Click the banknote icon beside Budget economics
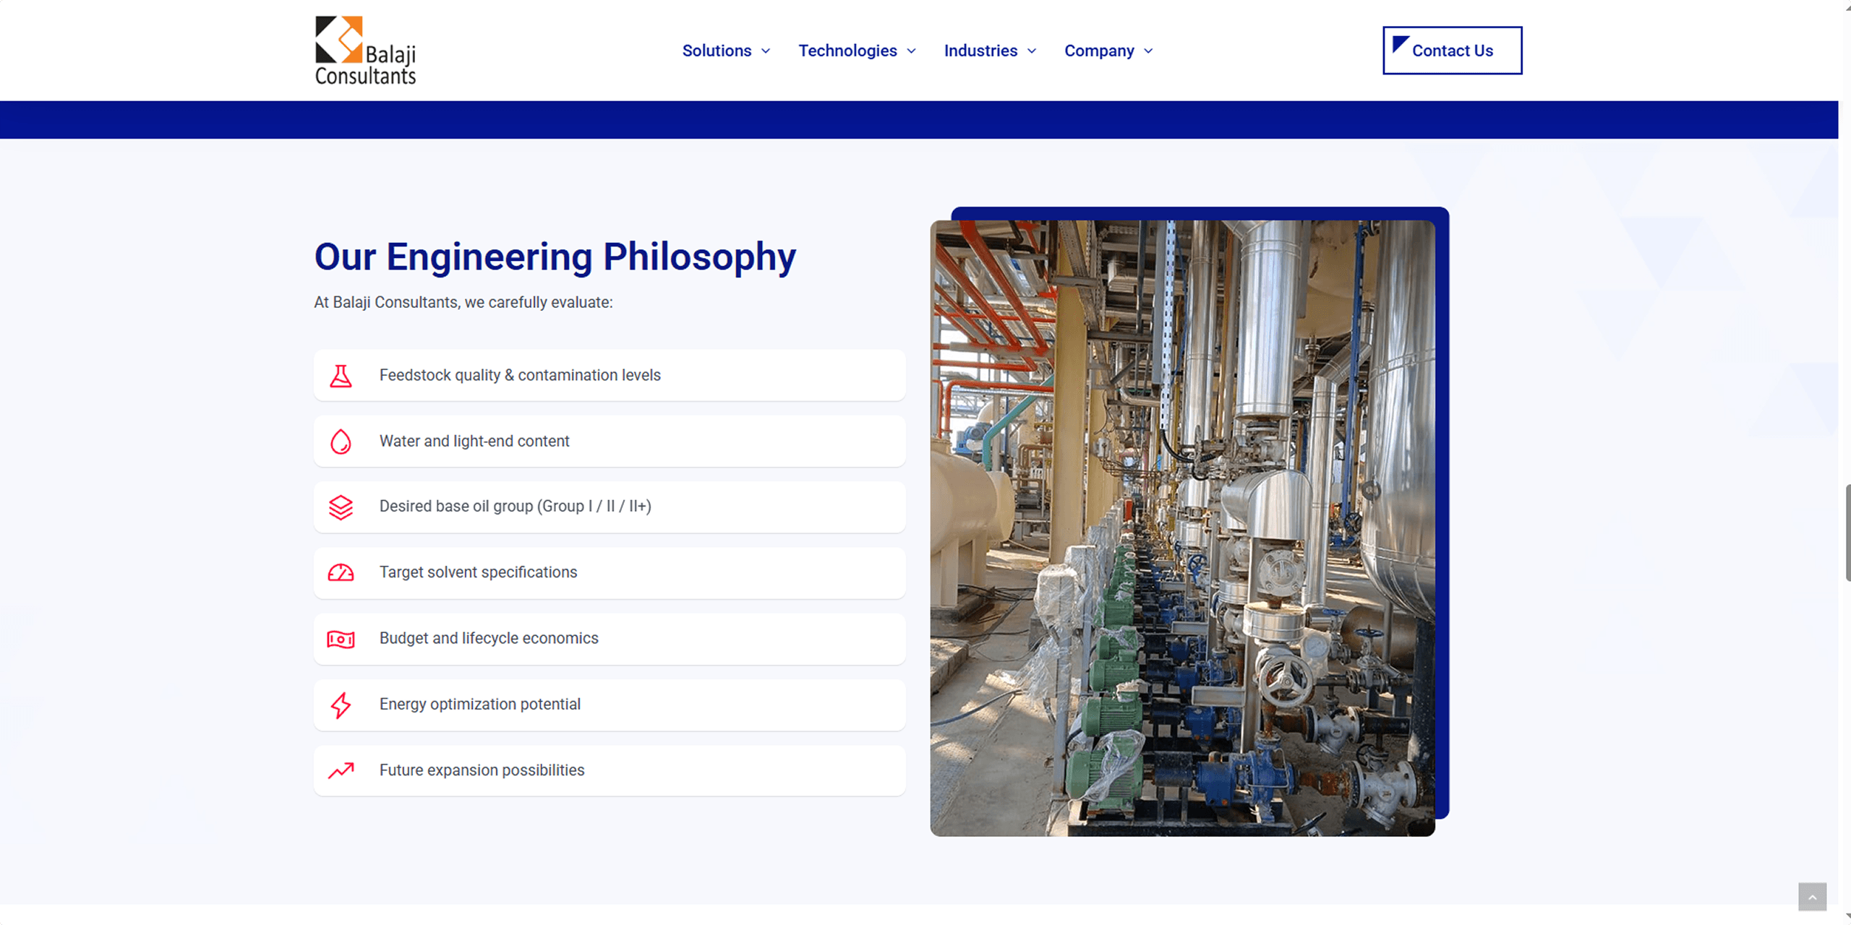Screen dimensions: 1851x925 pos(341,639)
